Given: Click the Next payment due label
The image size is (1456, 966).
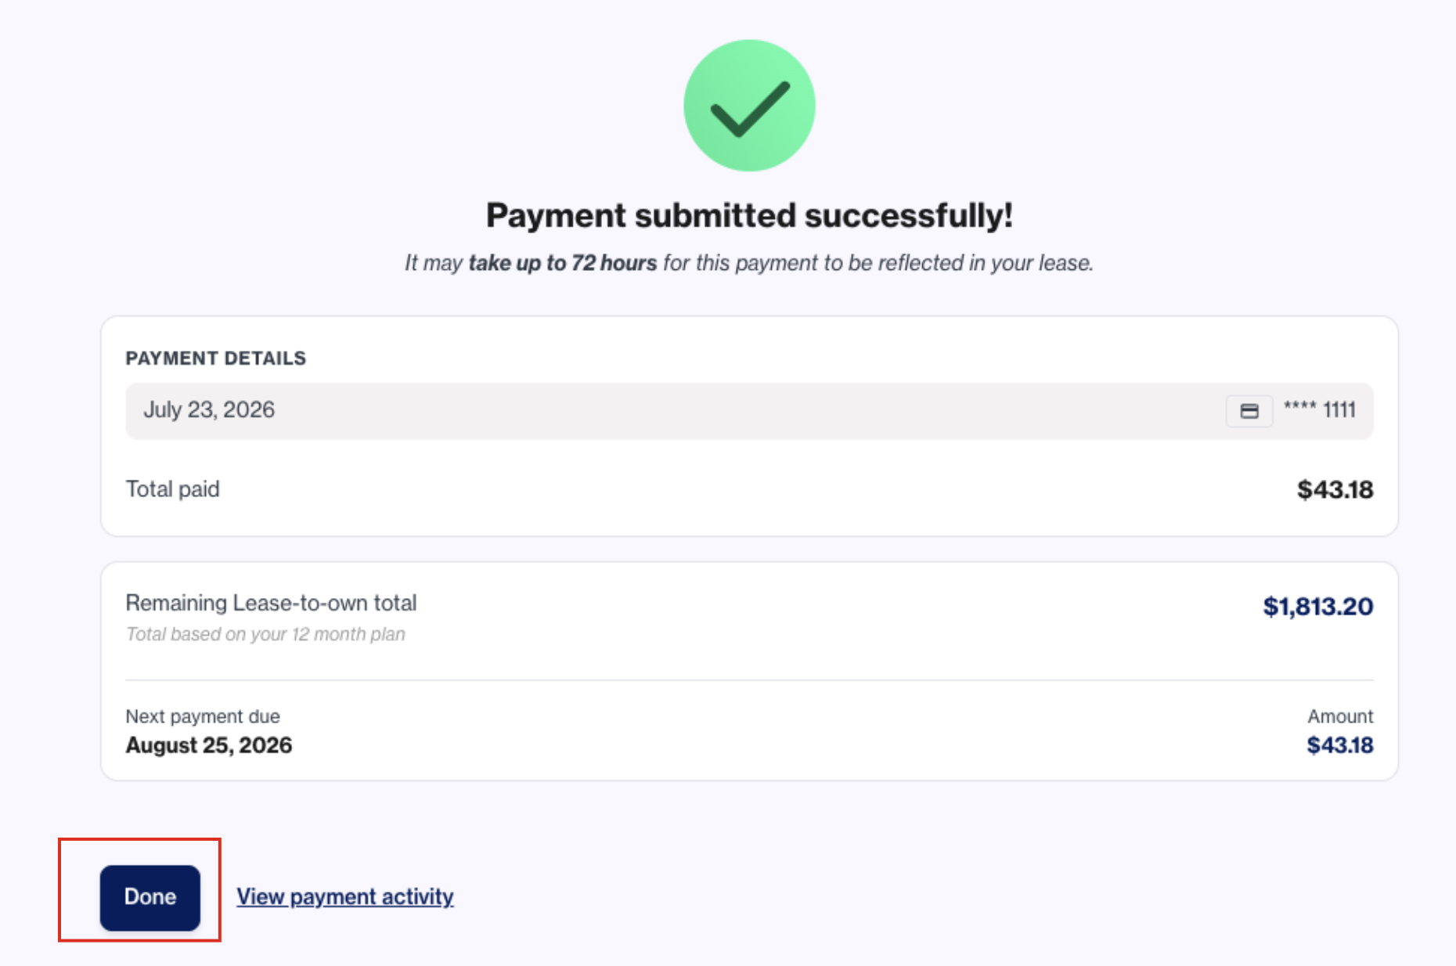Looking at the screenshot, I should 203,716.
